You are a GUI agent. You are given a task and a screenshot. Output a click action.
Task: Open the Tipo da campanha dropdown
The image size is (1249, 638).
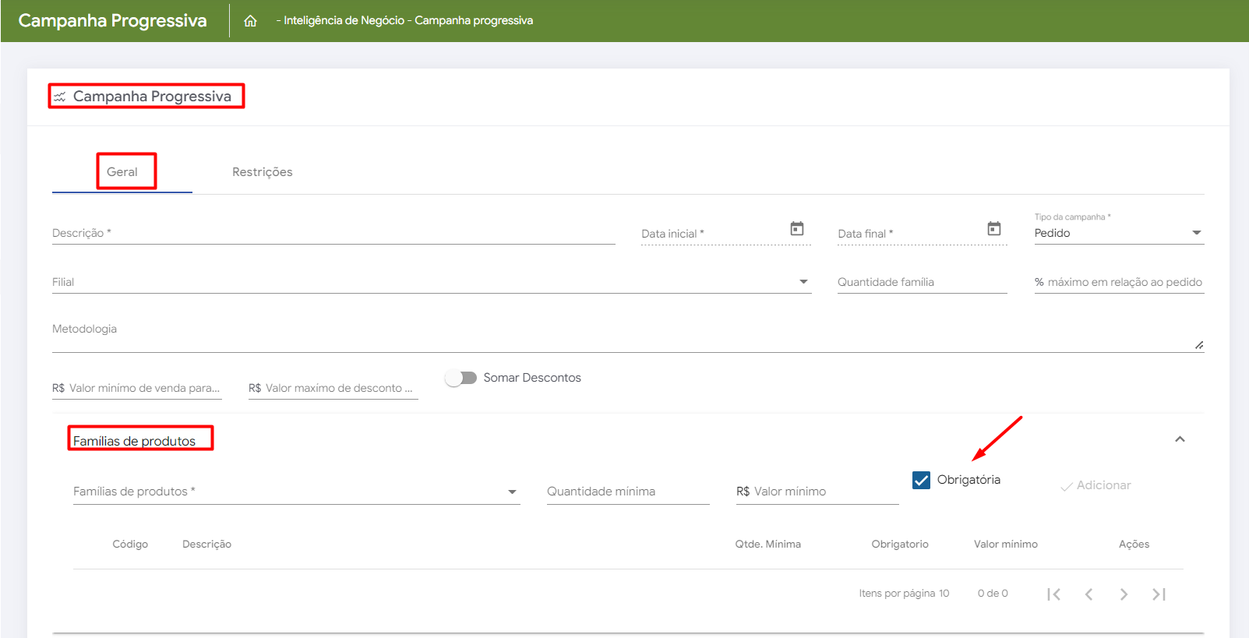(x=1196, y=233)
